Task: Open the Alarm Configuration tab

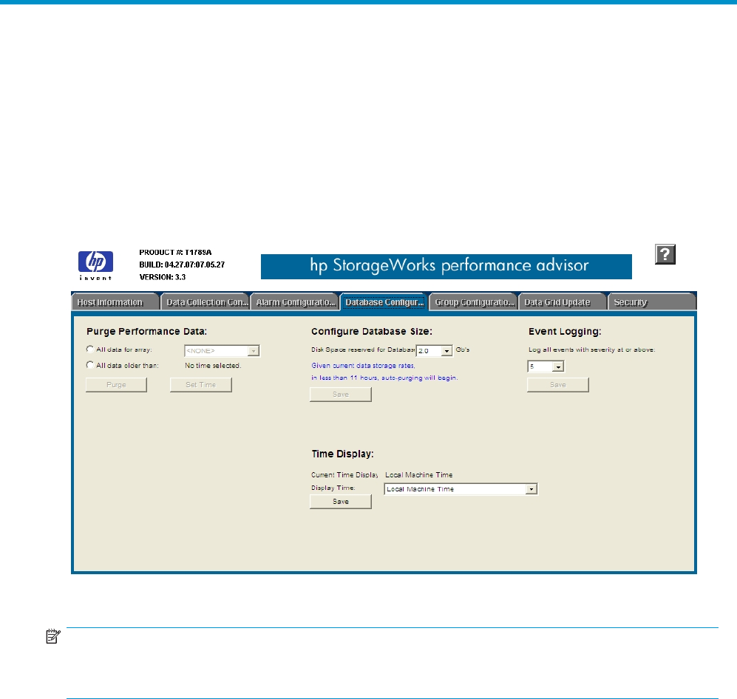Action: click(295, 302)
